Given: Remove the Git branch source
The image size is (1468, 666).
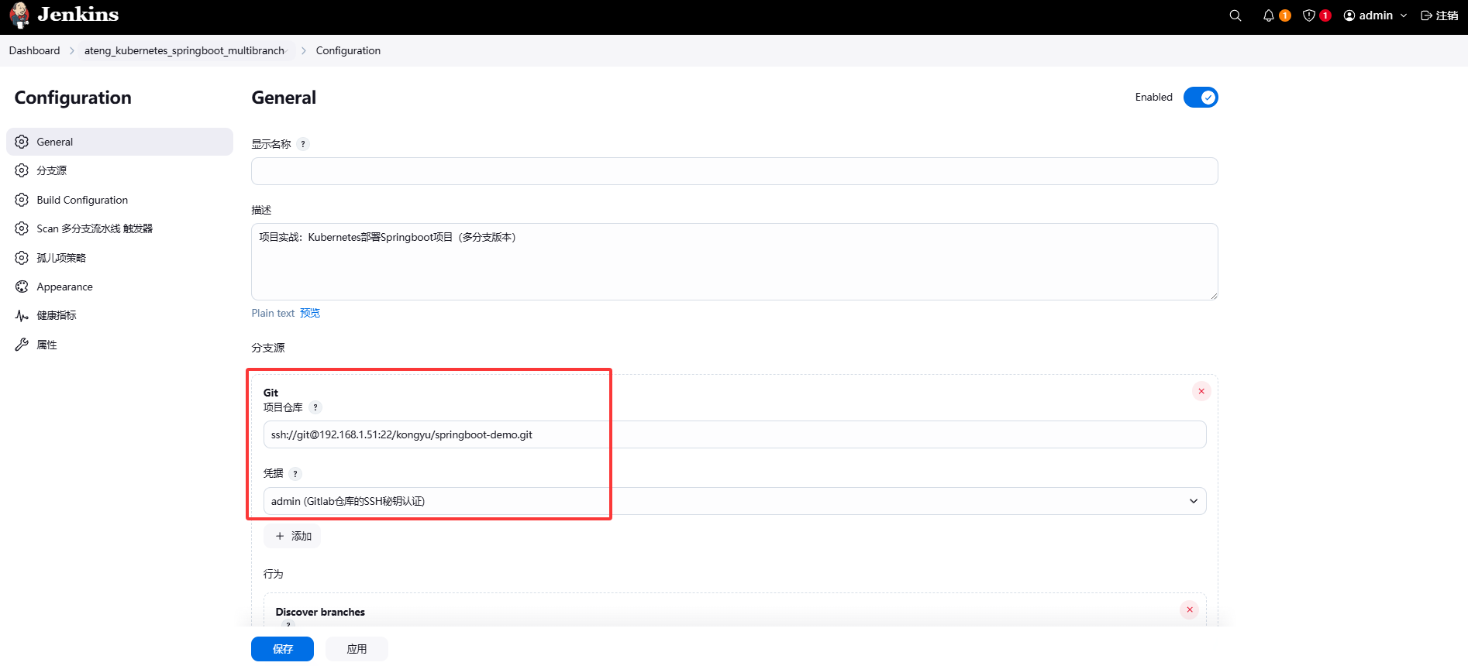Looking at the screenshot, I should point(1201,391).
